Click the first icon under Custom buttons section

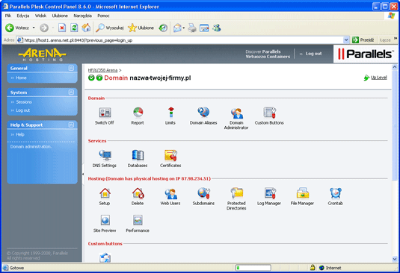click(105, 257)
